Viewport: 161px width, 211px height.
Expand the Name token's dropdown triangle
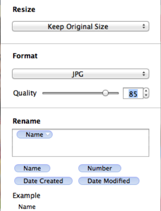pyautogui.click(x=48, y=134)
